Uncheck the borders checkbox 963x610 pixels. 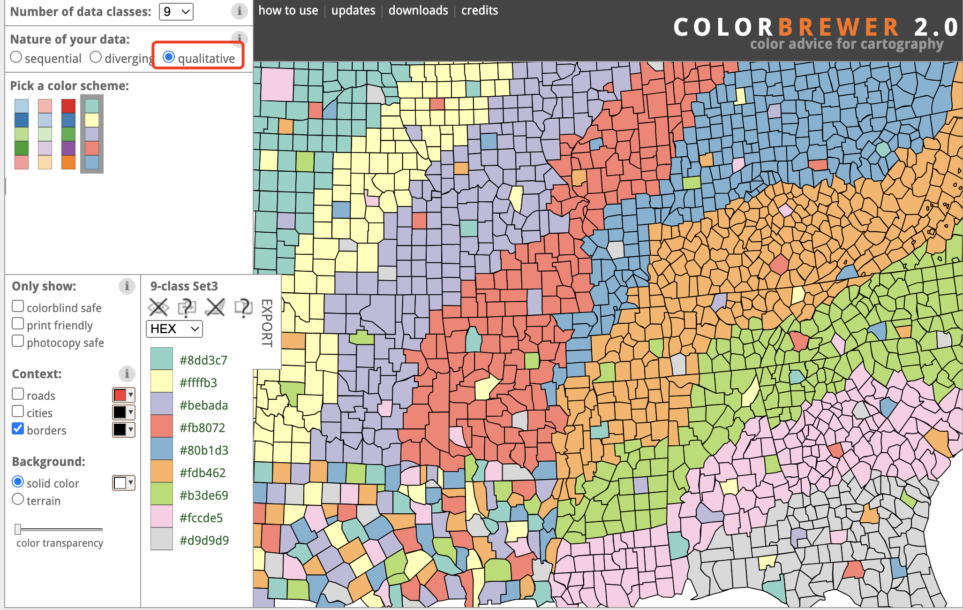tap(18, 429)
